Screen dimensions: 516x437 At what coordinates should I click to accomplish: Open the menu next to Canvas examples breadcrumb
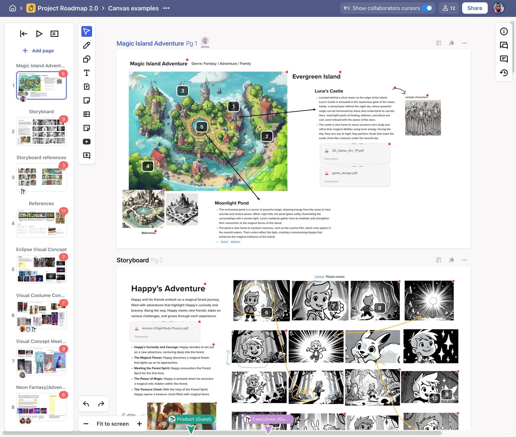166,8
